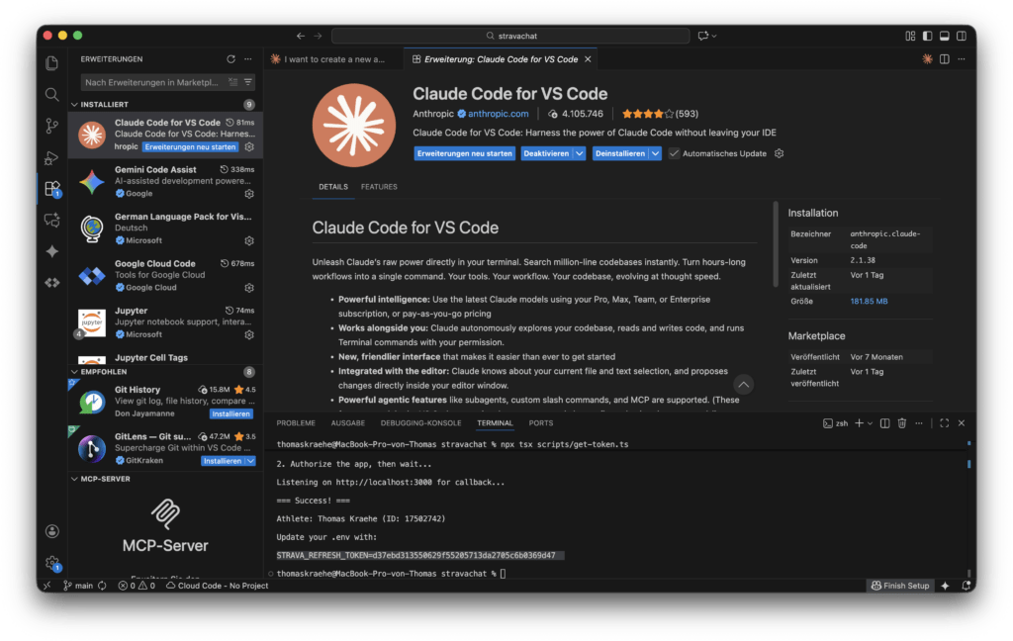This screenshot has width=1013, height=641.
Task: Select the DETAILS tab
Action: [x=333, y=187]
